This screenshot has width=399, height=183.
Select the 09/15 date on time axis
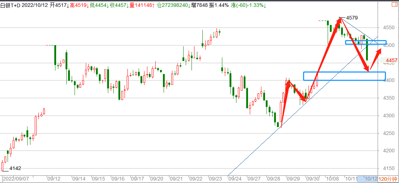coord(98,179)
